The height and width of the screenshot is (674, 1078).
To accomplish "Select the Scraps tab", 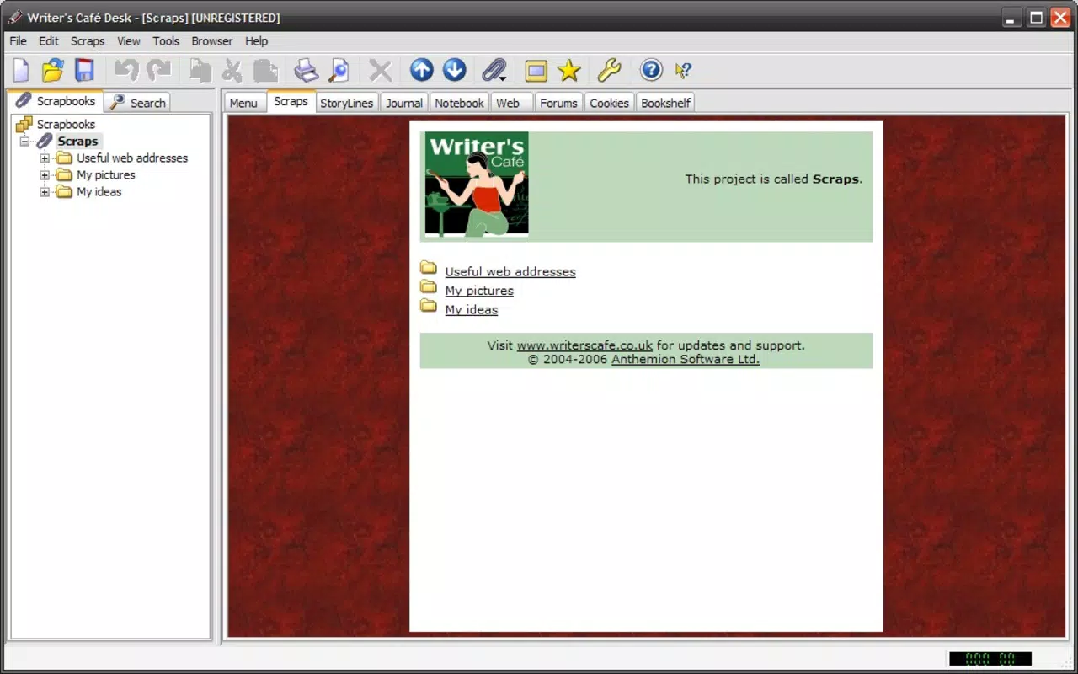I will [291, 101].
